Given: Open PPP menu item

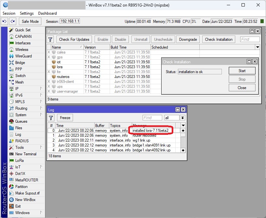Looking at the screenshot, I should 19,69.
